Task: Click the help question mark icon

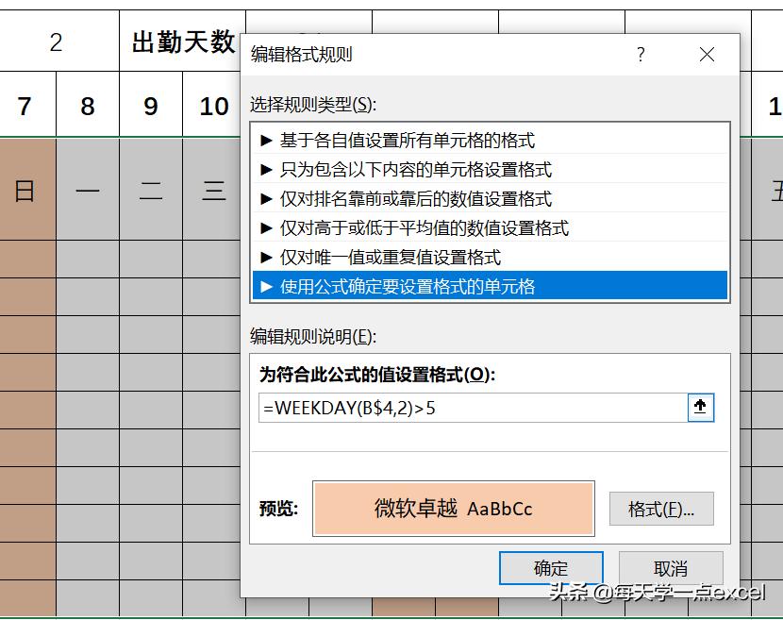Action: coord(641,55)
